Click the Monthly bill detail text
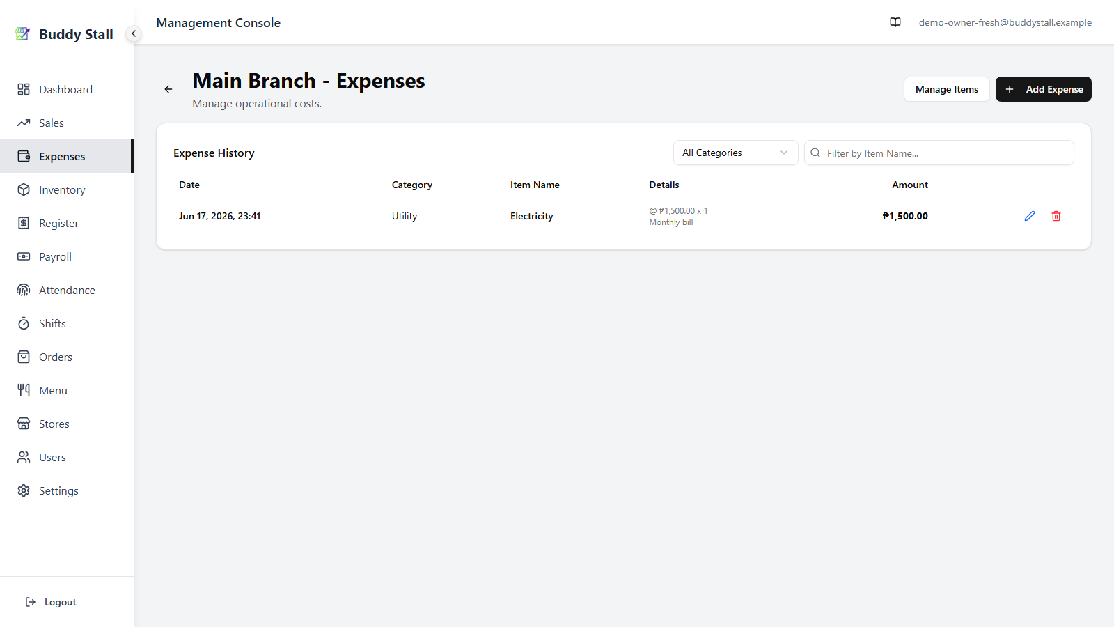 click(671, 222)
